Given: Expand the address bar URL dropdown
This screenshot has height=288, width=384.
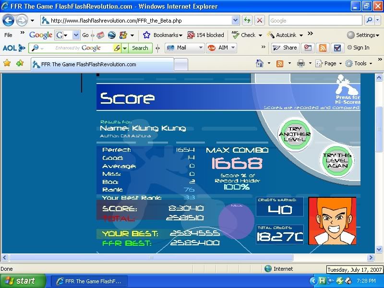Looking at the screenshot, I should point(235,21).
